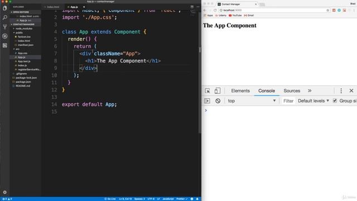The width and height of the screenshot is (357, 201).
Task: Show the console sidebar
Action: [207, 100]
